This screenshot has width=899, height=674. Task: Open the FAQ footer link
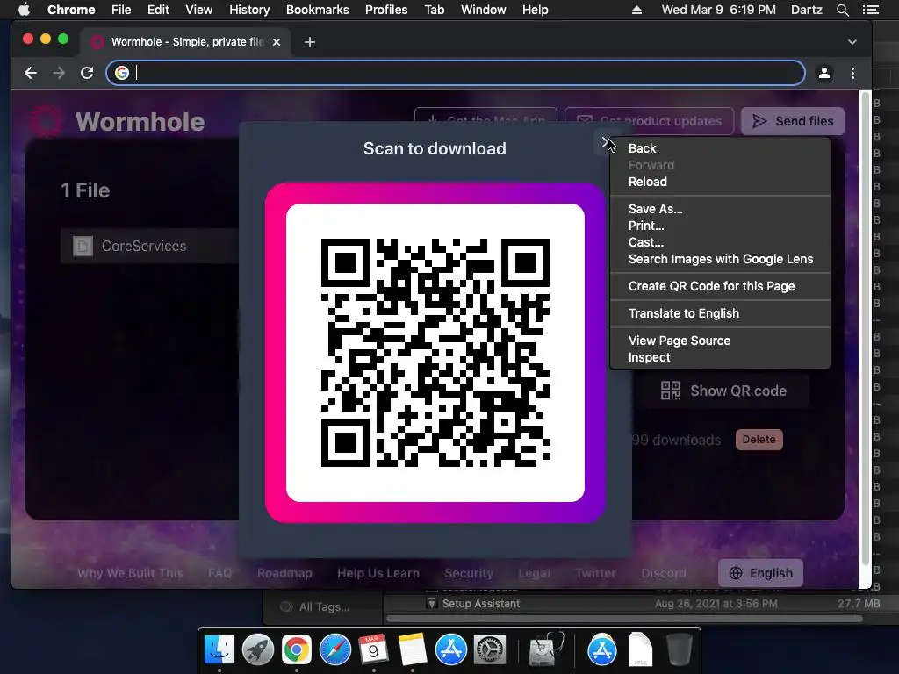pos(219,573)
